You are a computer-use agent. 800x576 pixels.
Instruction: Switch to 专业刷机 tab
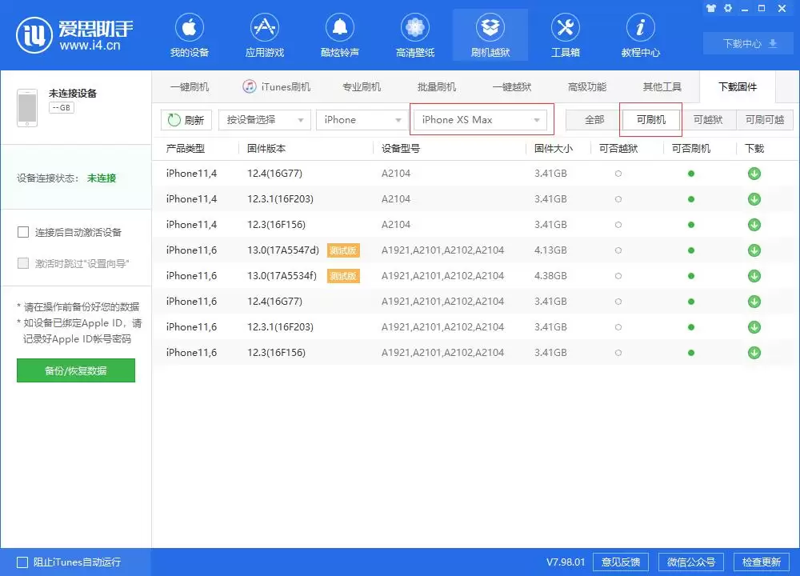click(x=362, y=86)
